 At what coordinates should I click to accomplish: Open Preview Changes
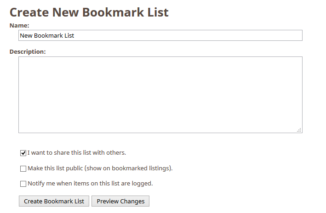120,201
